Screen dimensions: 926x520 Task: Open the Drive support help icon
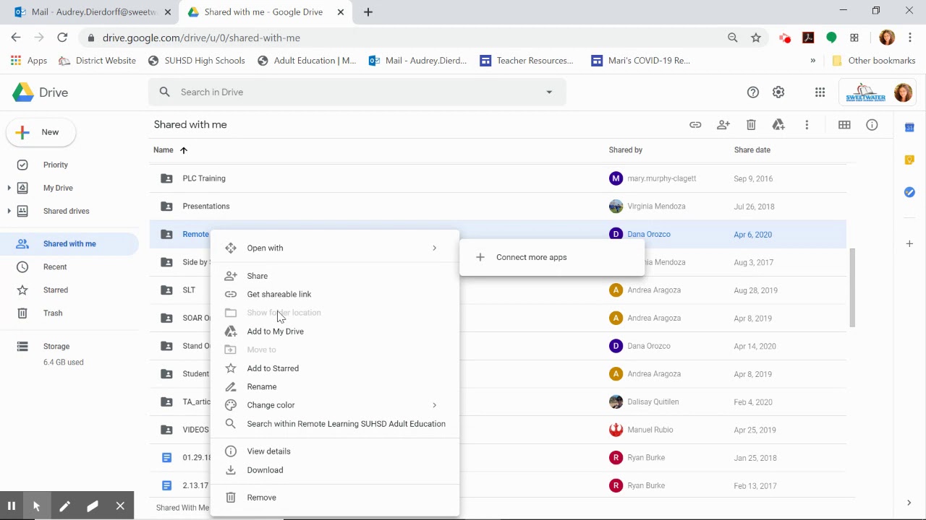tap(753, 92)
